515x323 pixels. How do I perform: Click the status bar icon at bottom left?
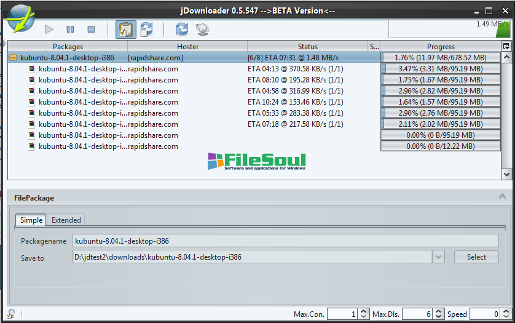(x=11, y=314)
